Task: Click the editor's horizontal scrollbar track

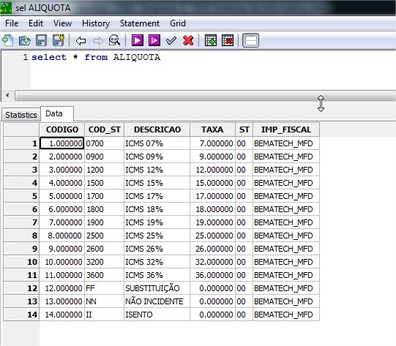Action: tap(205, 96)
